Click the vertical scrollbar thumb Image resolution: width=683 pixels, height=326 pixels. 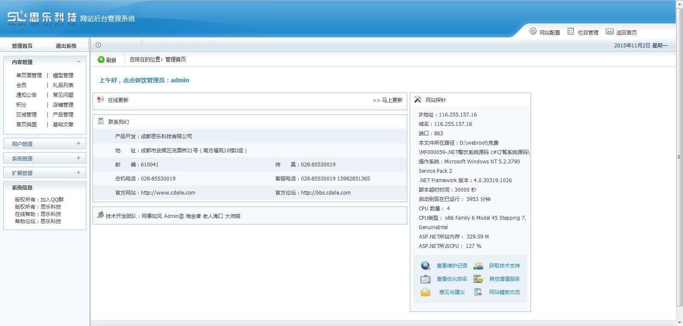tap(679, 157)
